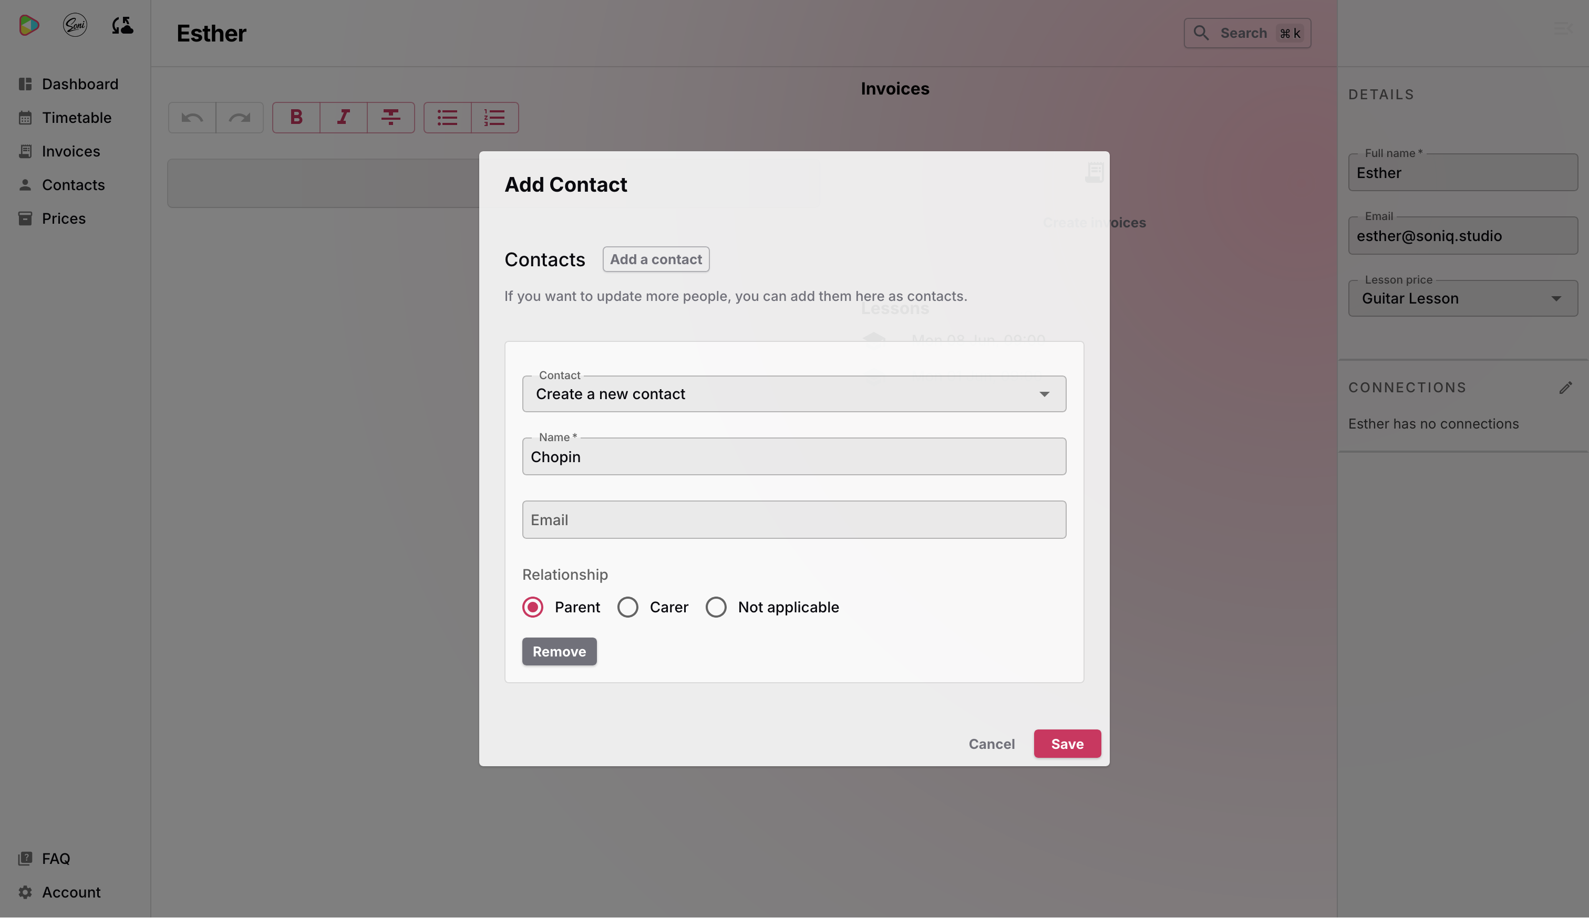Select the Parent relationship radio
Screen dimensions: 1589x918
tap(533, 607)
